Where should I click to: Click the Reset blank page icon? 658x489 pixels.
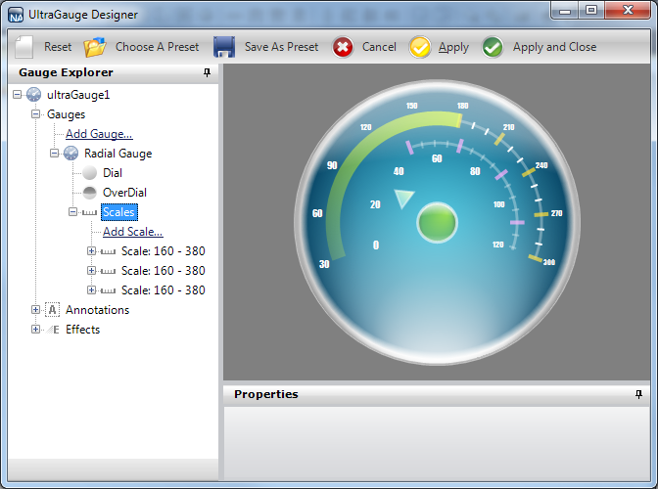23,47
